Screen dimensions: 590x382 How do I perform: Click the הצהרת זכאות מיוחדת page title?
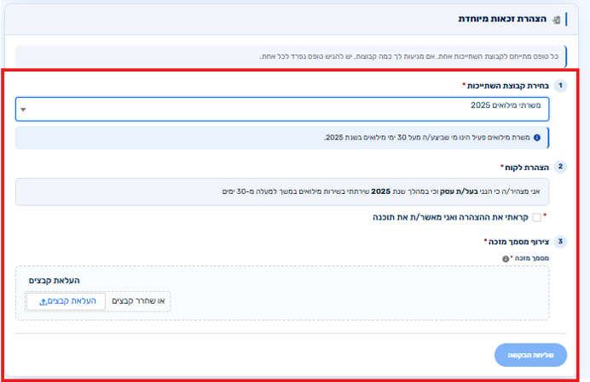(502, 20)
